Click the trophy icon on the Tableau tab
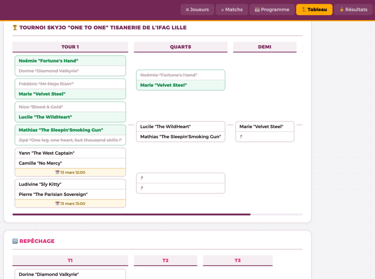The image size is (375, 279). point(303,10)
